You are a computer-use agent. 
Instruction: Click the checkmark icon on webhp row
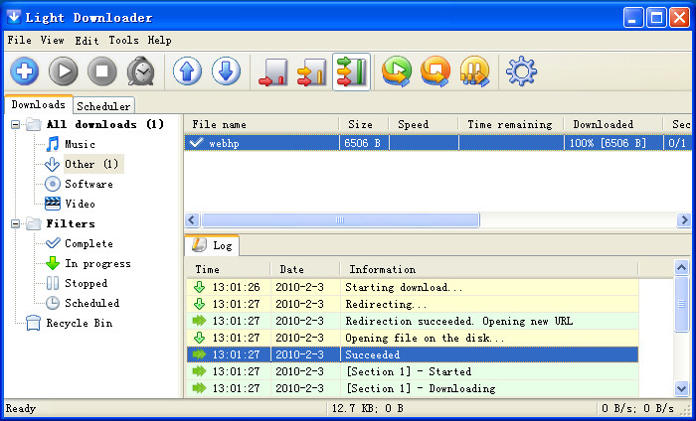click(x=196, y=143)
